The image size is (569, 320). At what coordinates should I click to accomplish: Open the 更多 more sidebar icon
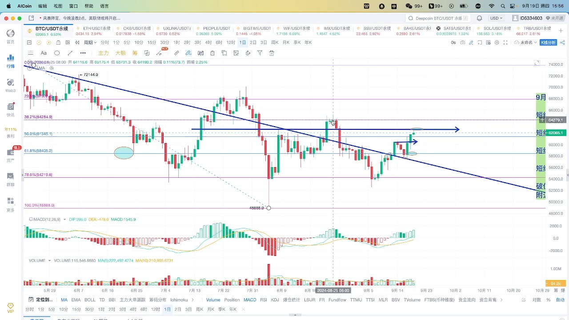tap(10, 204)
